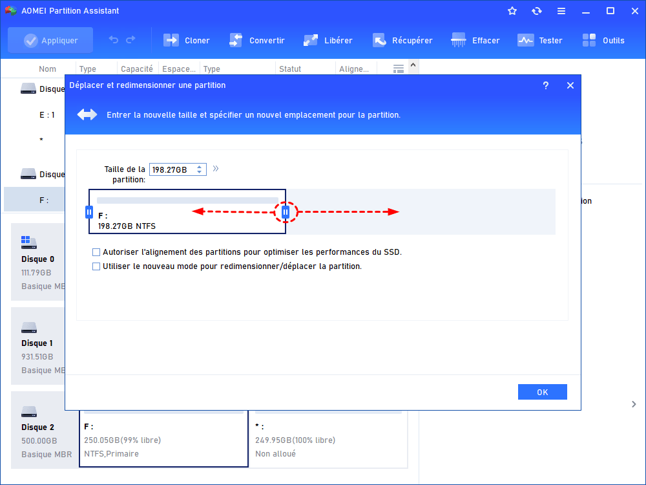Open the Libérer tool
Screen dimensions: 646x485
coord(328,40)
